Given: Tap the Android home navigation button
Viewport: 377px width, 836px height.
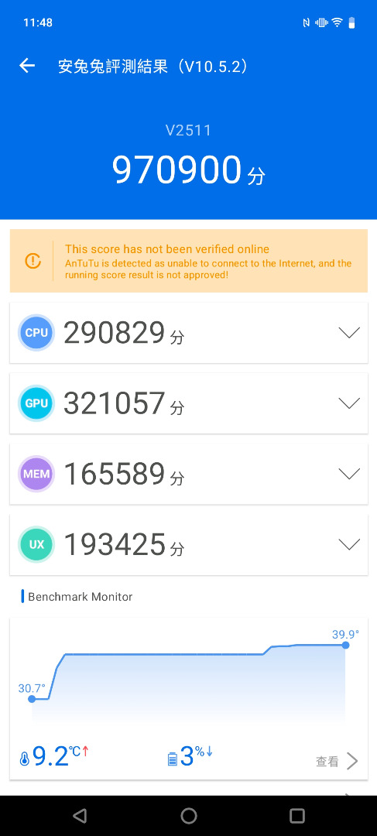Looking at the screenshot, I should tap(189, 815).
